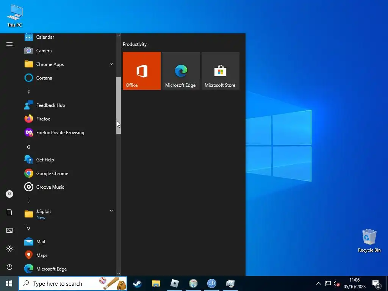Open qBittorrent from the taskbar
This screenshot has width=388, height=291.
[211, 283]
